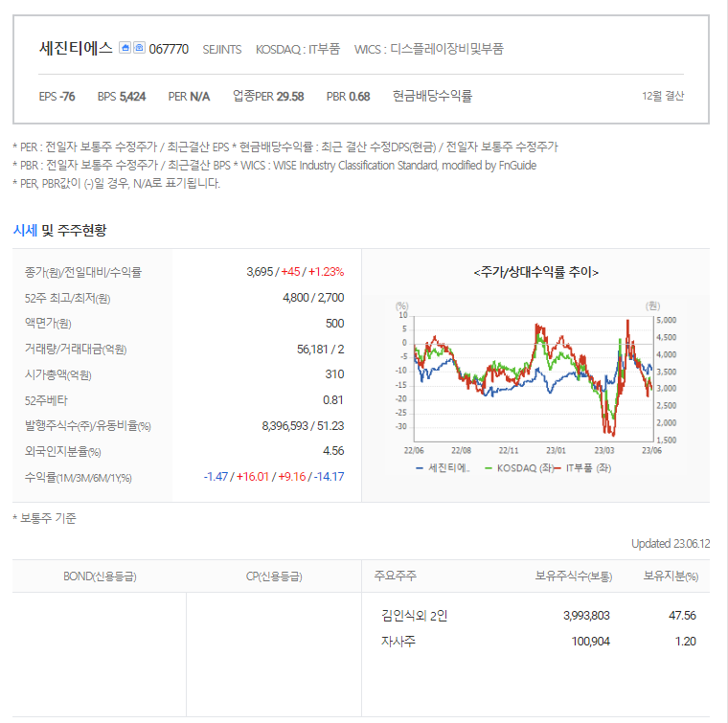This screenshot has height=723, width=728.
Task: Click the BOND(신용등급) column header
Action: (100, 576)
